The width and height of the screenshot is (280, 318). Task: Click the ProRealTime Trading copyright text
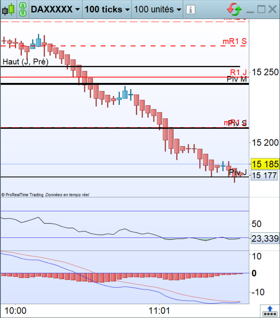click(x=22, y=195)
